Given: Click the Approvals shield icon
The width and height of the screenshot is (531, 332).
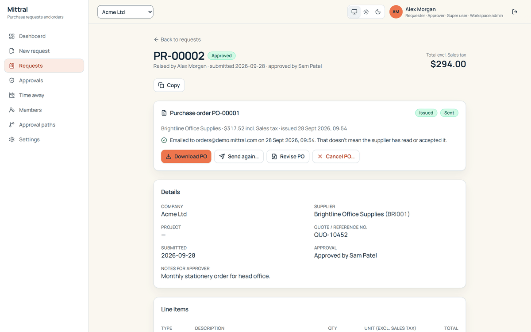Looking at the screenshot, I should coord(12,81).
